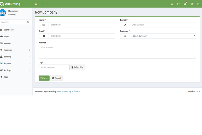Click the plus quick-add icon
The width and height of the screenshot is (202, 135).
[x=42, y=4]
